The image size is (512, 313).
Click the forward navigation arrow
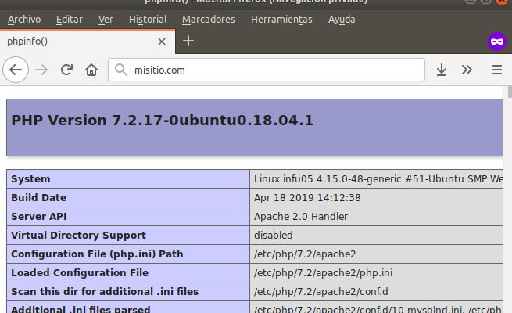coord(41,70)
